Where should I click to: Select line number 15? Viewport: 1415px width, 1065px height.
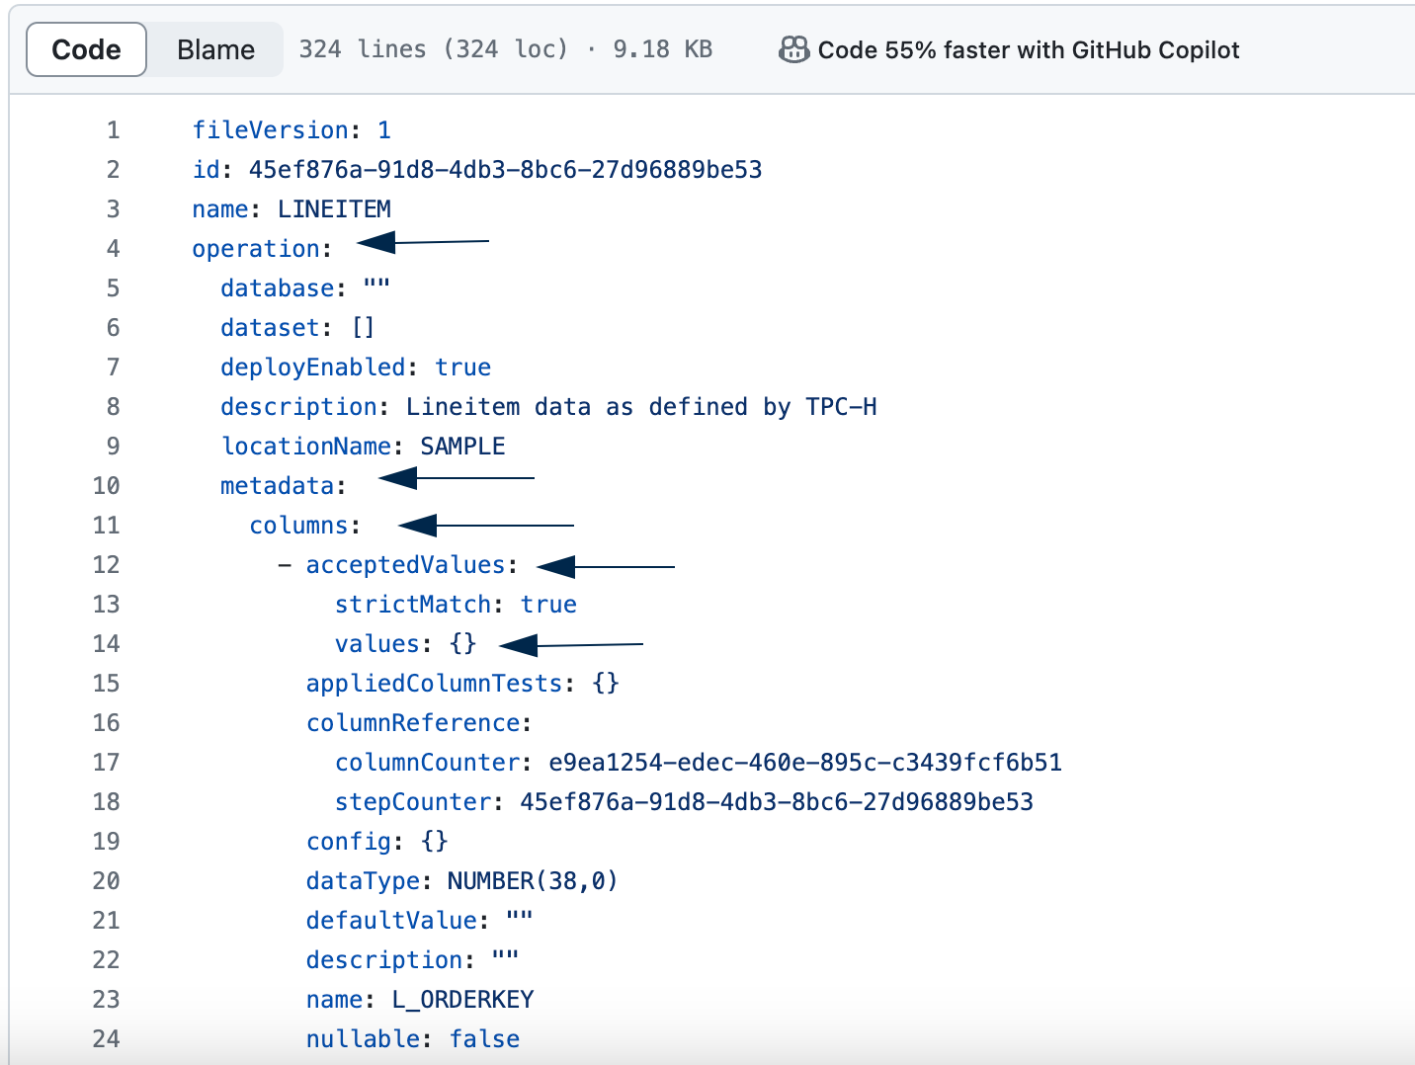106,684
